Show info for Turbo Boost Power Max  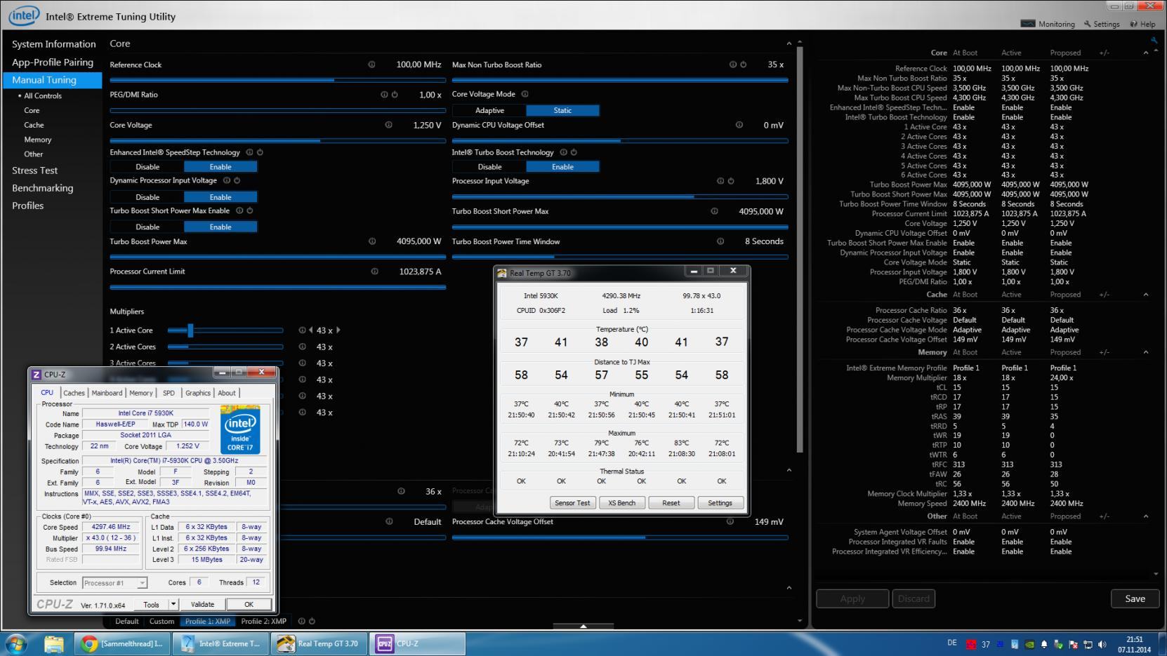click(x=371, y=241)
